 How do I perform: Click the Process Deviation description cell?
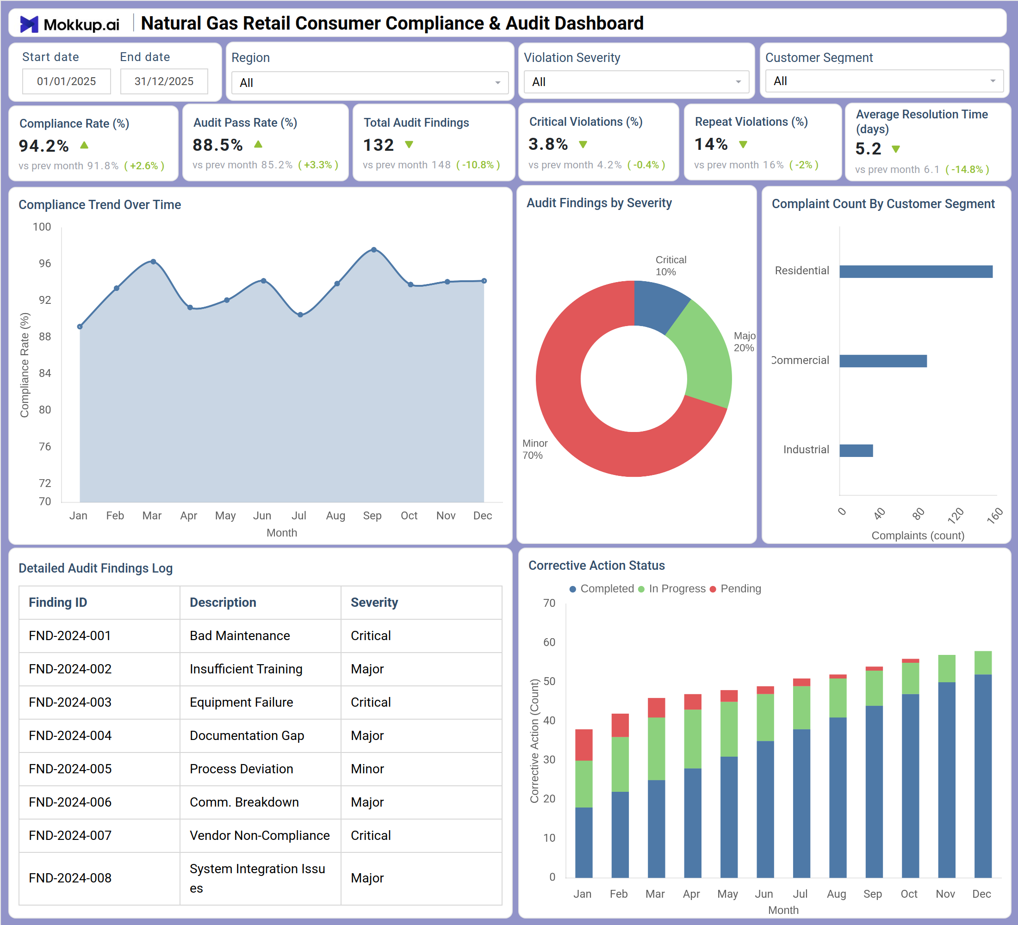pos(261,769)
